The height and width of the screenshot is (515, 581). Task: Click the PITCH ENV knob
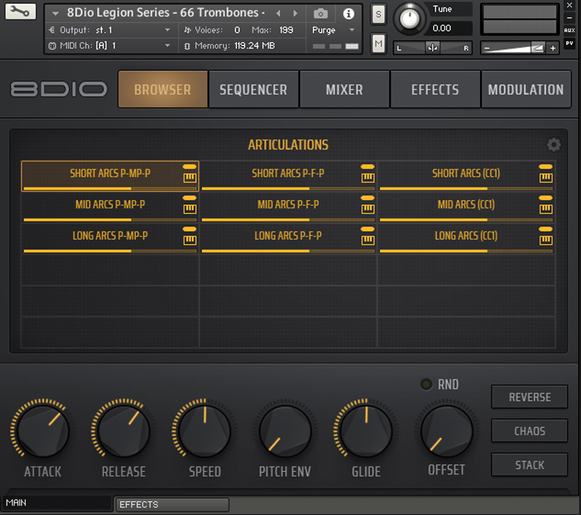point(285,431)
